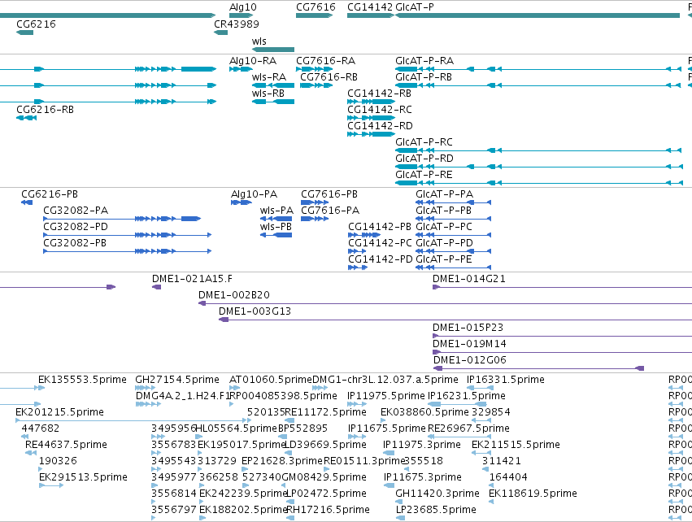Select the DME1-015P23 clone label

click(468, 328)
